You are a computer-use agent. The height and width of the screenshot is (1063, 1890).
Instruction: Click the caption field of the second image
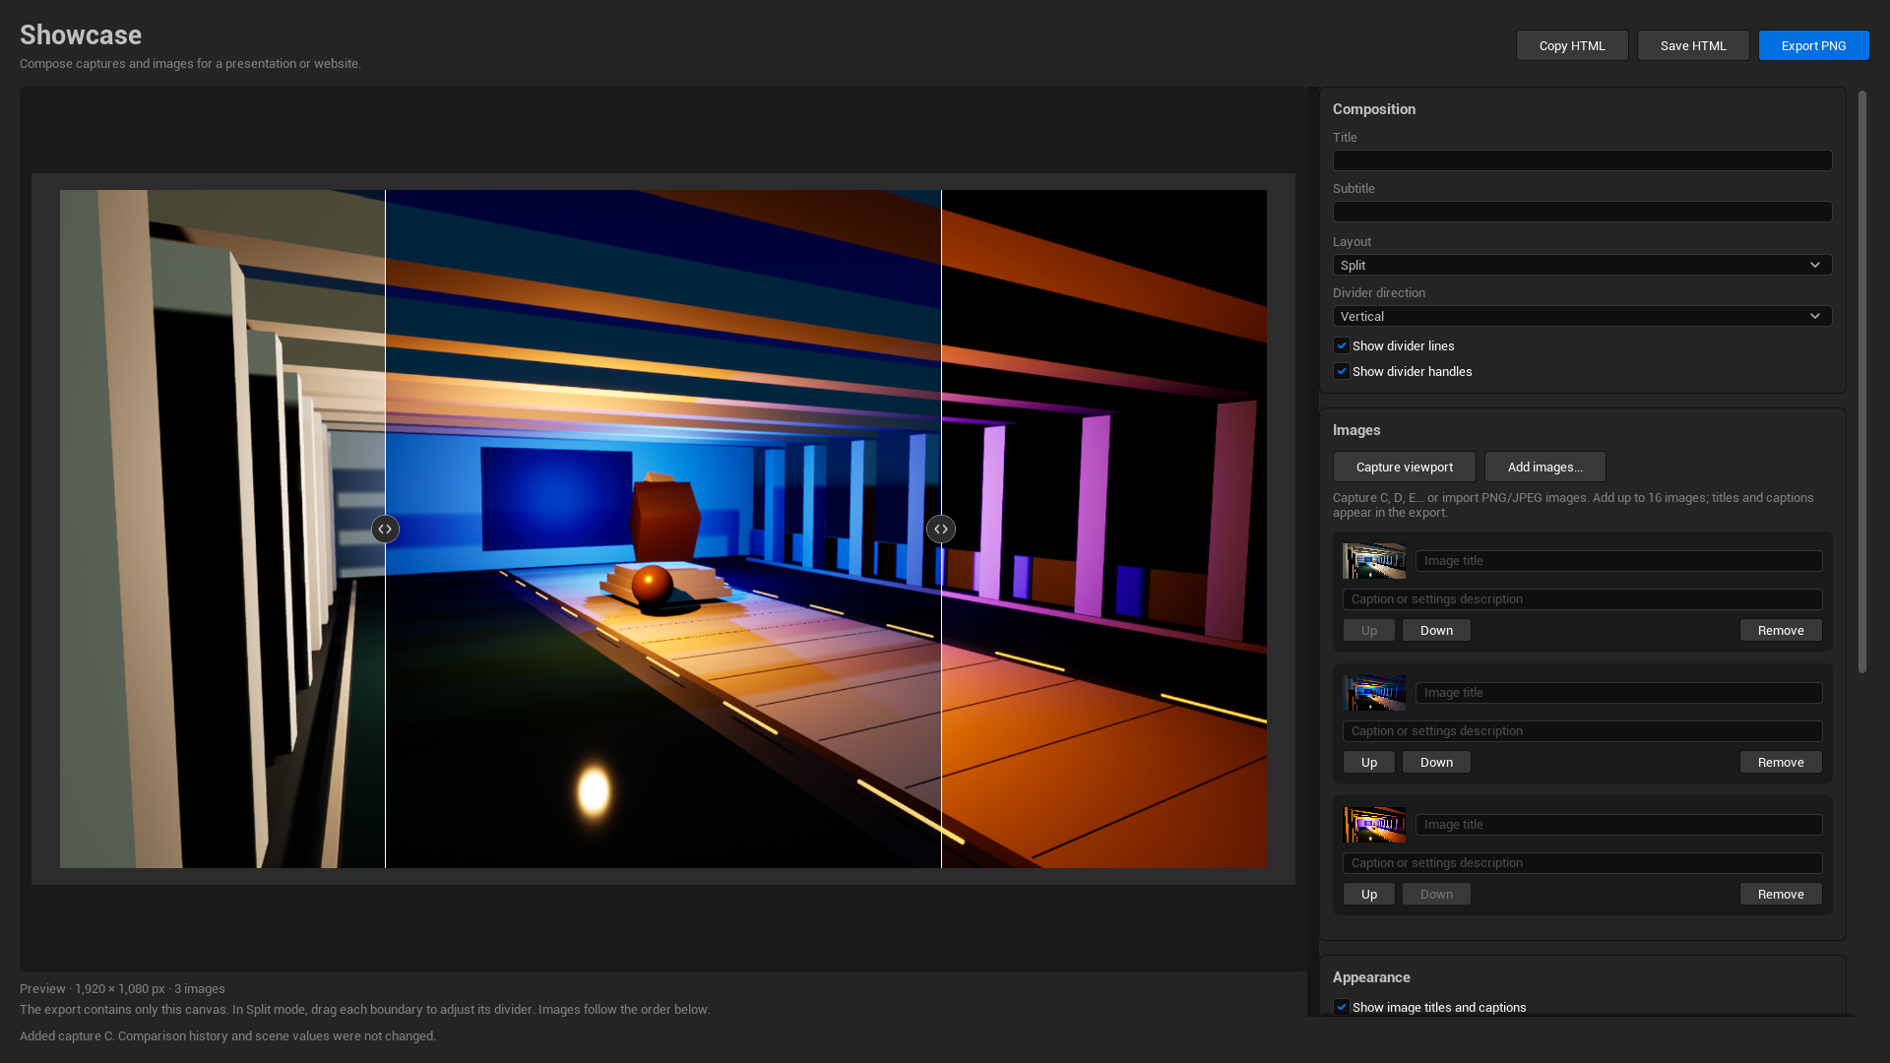pos(1582,731)
